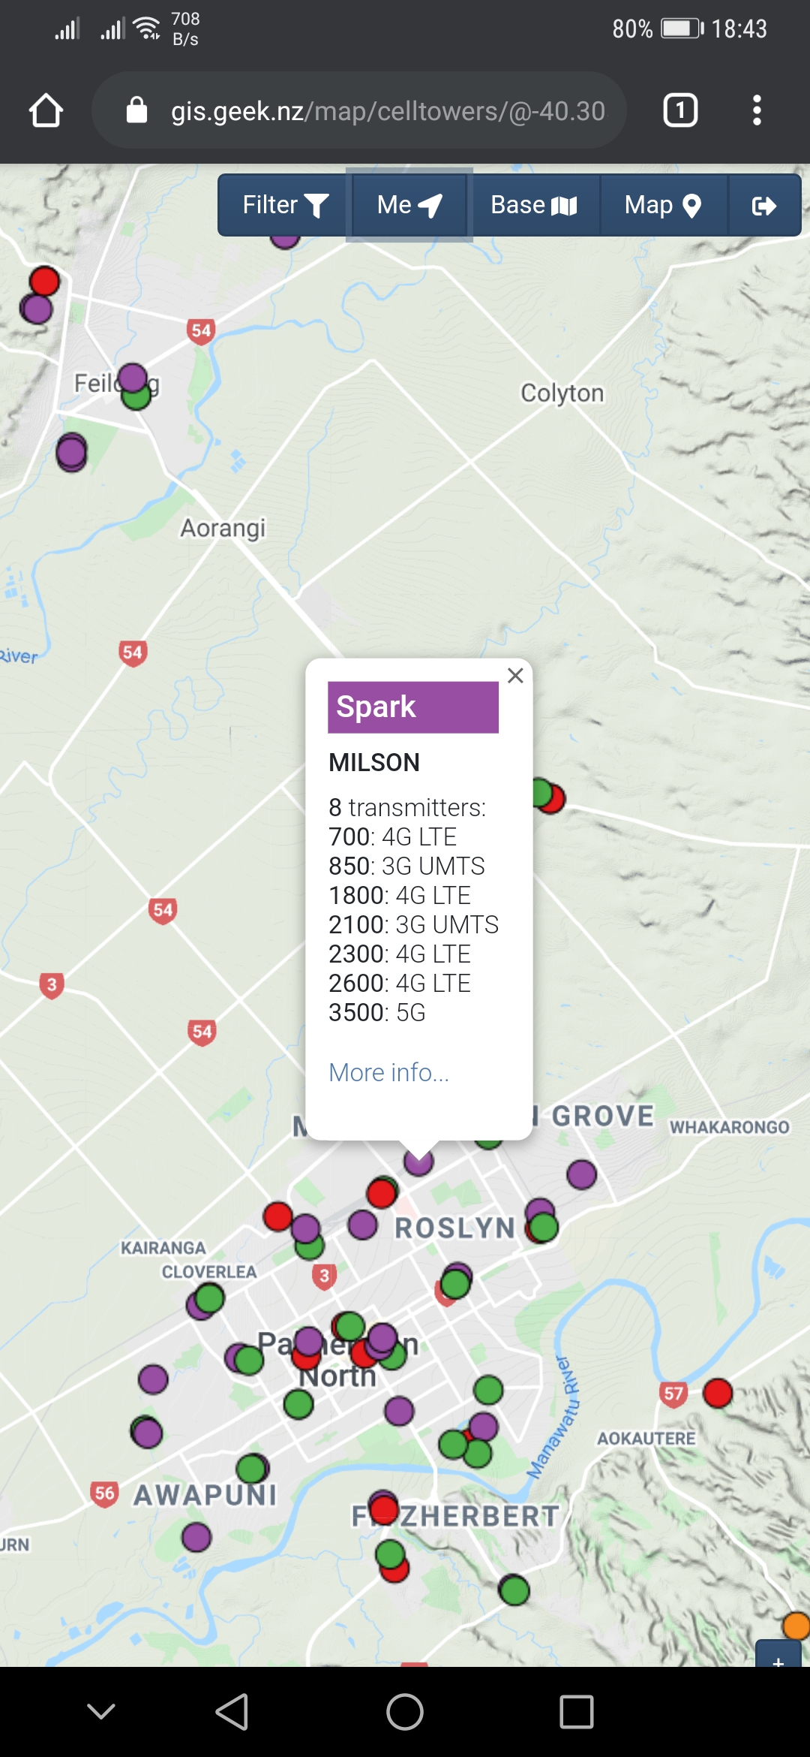
Task: Tap the purple marker near Whakarongo
Action: [581, 1174]
